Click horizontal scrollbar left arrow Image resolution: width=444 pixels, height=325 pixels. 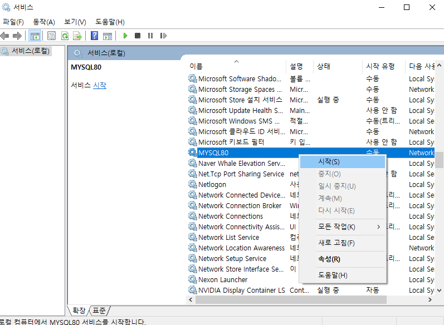click(191, 299)
